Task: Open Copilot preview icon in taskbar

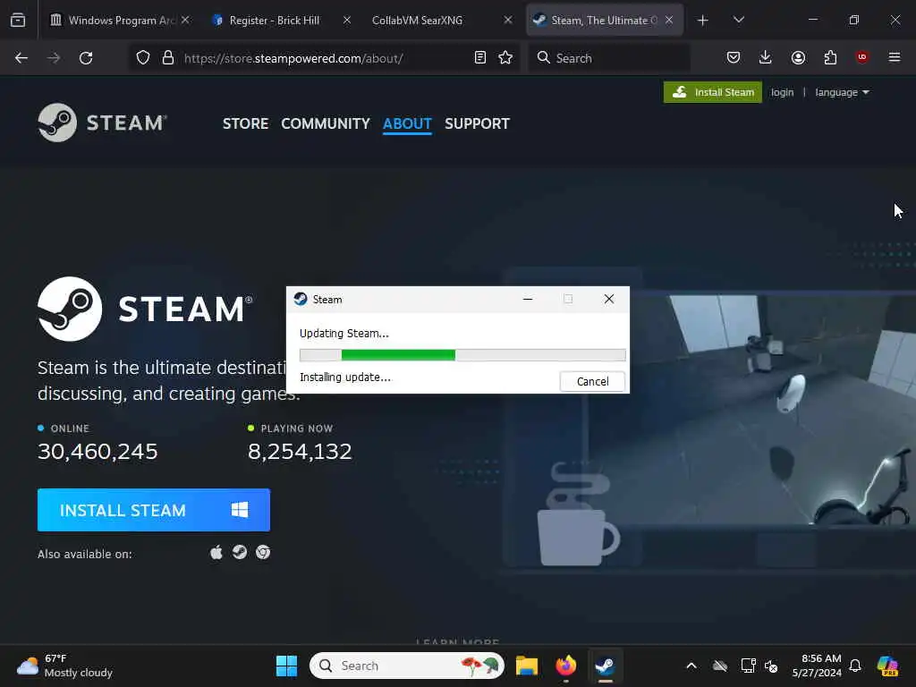Action: click(887, 666)
